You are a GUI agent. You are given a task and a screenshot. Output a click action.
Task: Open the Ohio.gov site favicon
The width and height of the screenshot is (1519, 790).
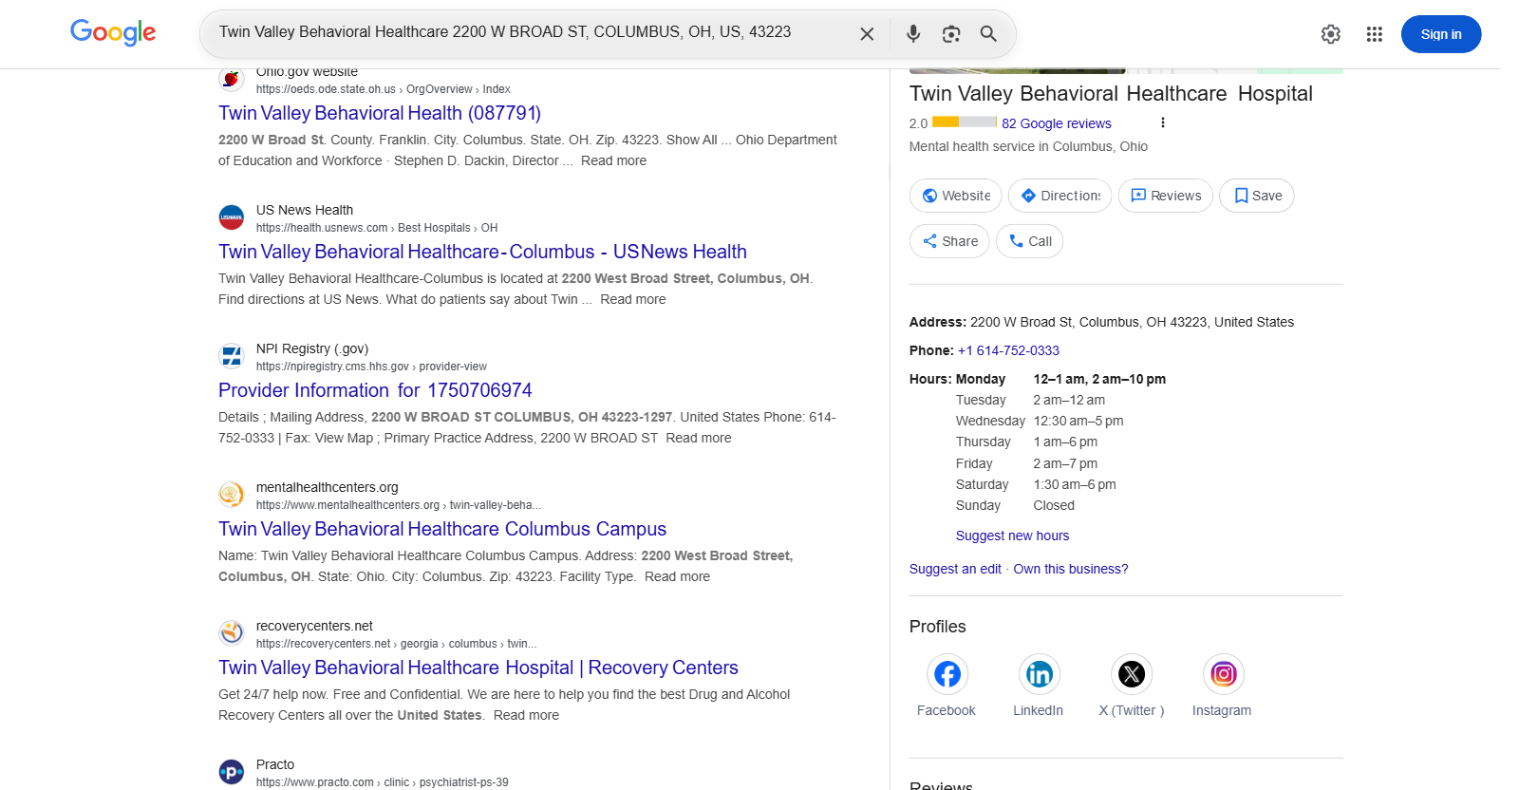232,79
